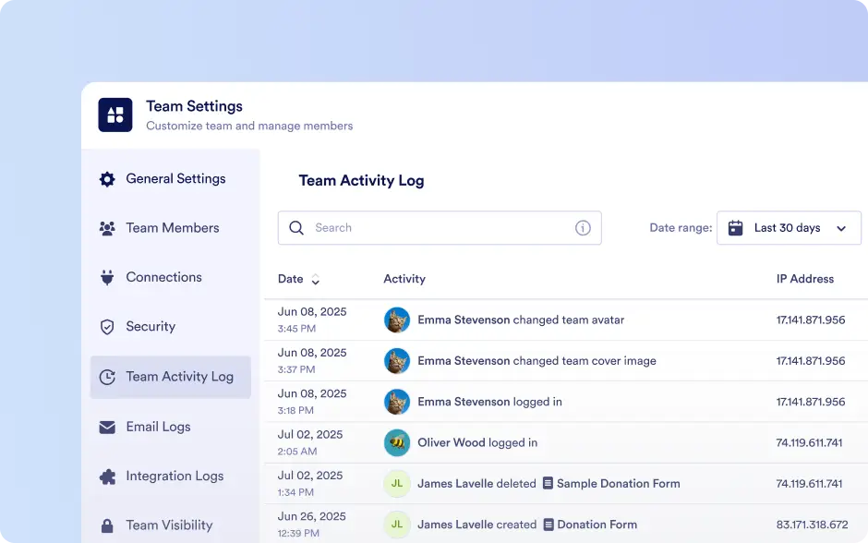Open General Settings section
Image resolution: width=868 pixels, height=543 pixels.
pos(171,179)
